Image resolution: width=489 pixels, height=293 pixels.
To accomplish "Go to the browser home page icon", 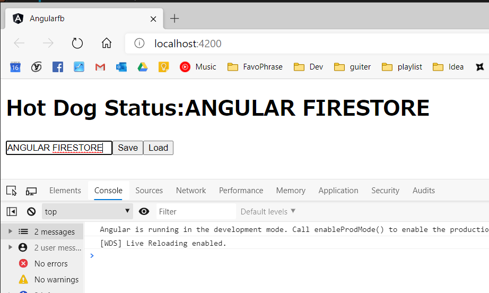I will pos(107,44).
